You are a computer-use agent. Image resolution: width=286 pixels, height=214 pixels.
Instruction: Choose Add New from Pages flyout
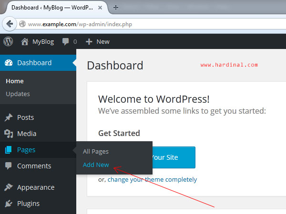(96, 165)
